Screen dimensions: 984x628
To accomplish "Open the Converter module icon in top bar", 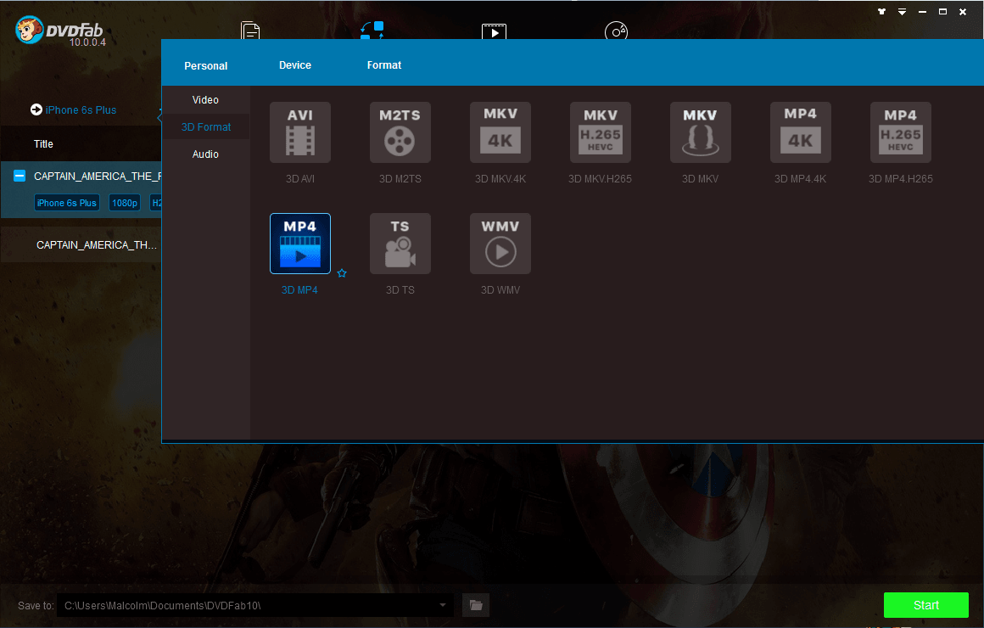I will coord(372,31).
